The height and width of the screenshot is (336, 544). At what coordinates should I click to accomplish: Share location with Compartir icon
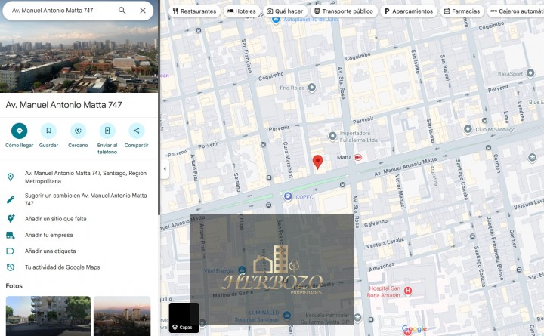[136, 131]
